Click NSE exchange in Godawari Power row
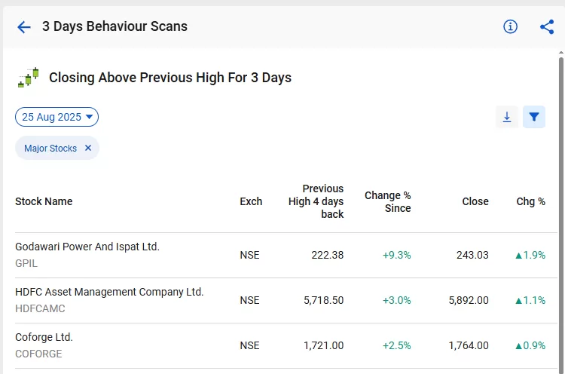 coord(249,255)
